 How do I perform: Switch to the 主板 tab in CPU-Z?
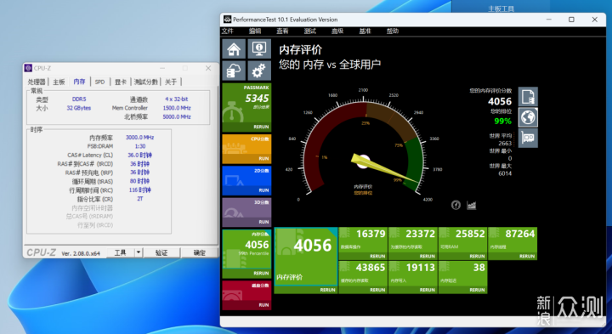pos(59,82)
